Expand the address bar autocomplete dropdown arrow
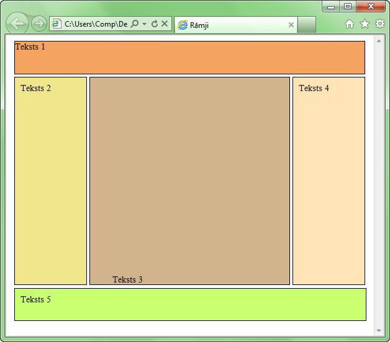The height and width of the screenshot is (342, 390). tap(144, 24)
